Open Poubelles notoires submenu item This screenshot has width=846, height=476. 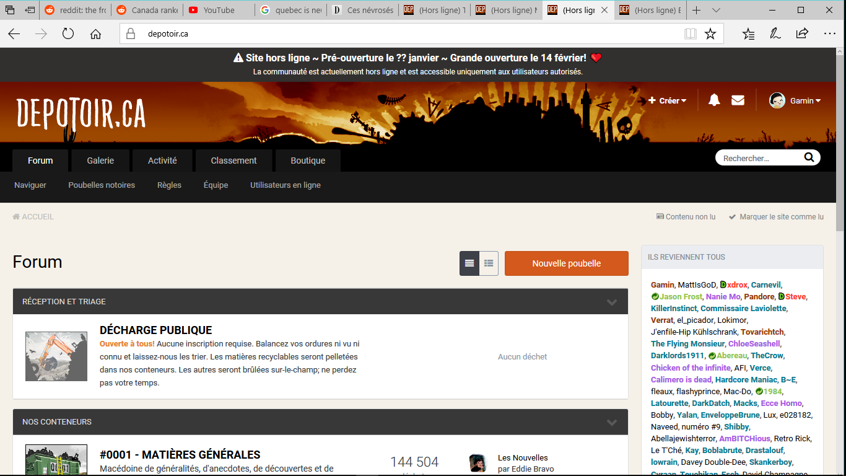102,185
